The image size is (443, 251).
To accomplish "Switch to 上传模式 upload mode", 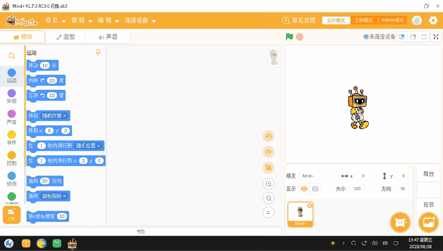I will pos(364,21).
